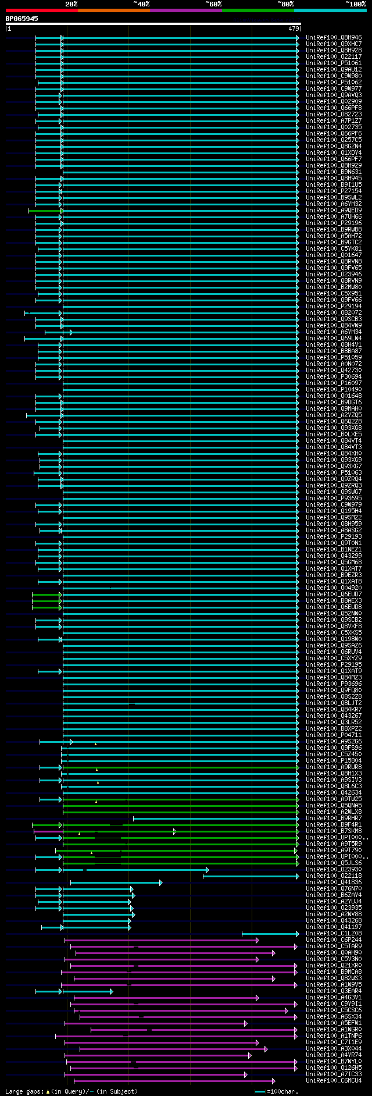Screen dimensions: 372x1096
Task: Click the cyan ~100% legend segment
Action: click(x=330, y=10)
